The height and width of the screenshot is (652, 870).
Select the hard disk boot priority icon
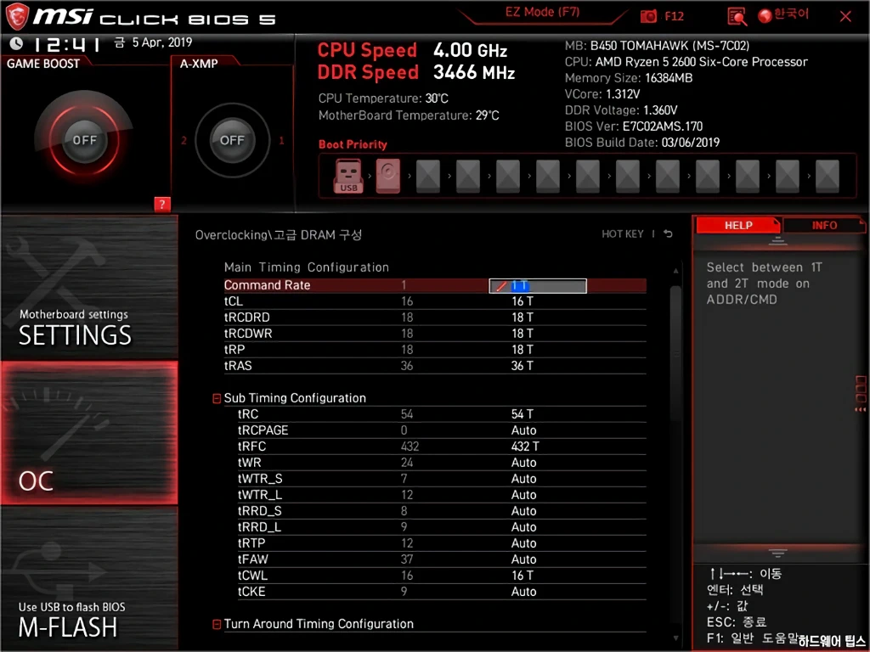coord(387,176)
